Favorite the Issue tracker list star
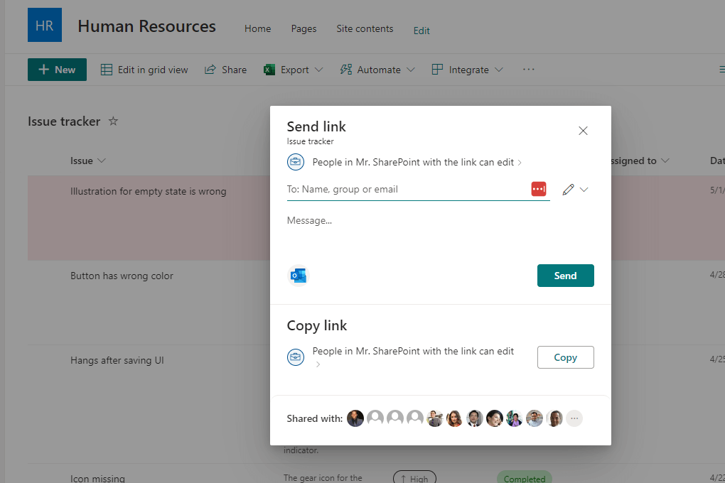 (113, 121)
